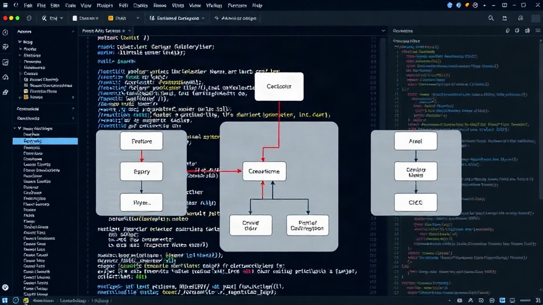
Task: Click the top white diagram box above the red line
Action: pyautogui.click(x=279, y=86)
